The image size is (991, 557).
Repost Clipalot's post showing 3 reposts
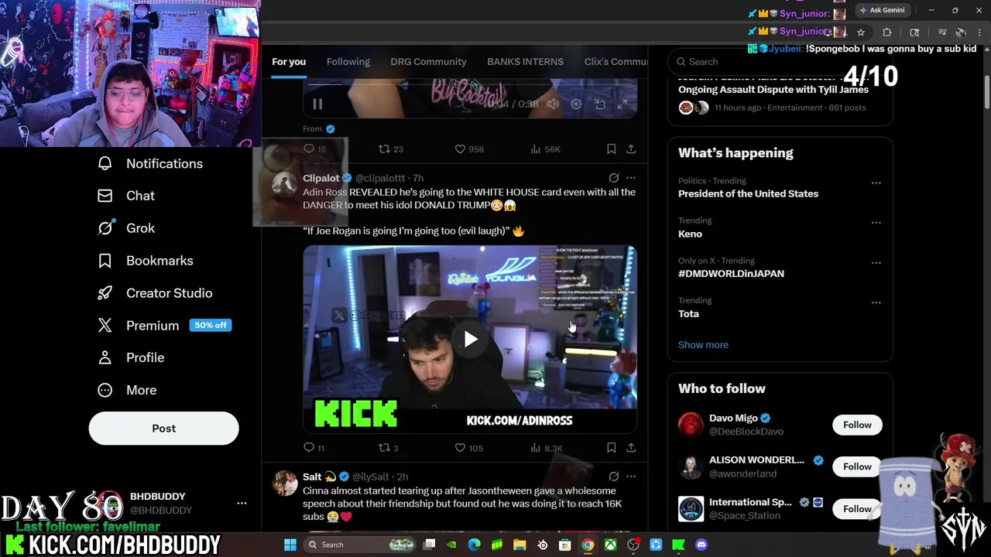click(388, 447)
